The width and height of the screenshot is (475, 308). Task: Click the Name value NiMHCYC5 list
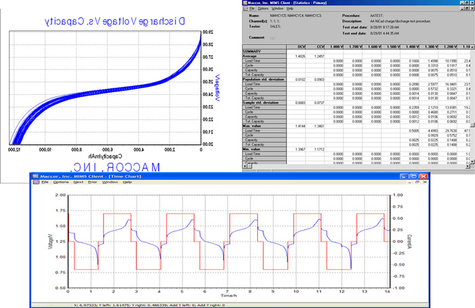point(296,16)
